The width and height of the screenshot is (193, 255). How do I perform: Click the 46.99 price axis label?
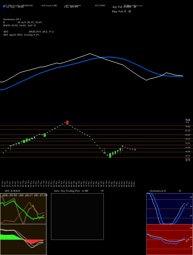point(188,151)
